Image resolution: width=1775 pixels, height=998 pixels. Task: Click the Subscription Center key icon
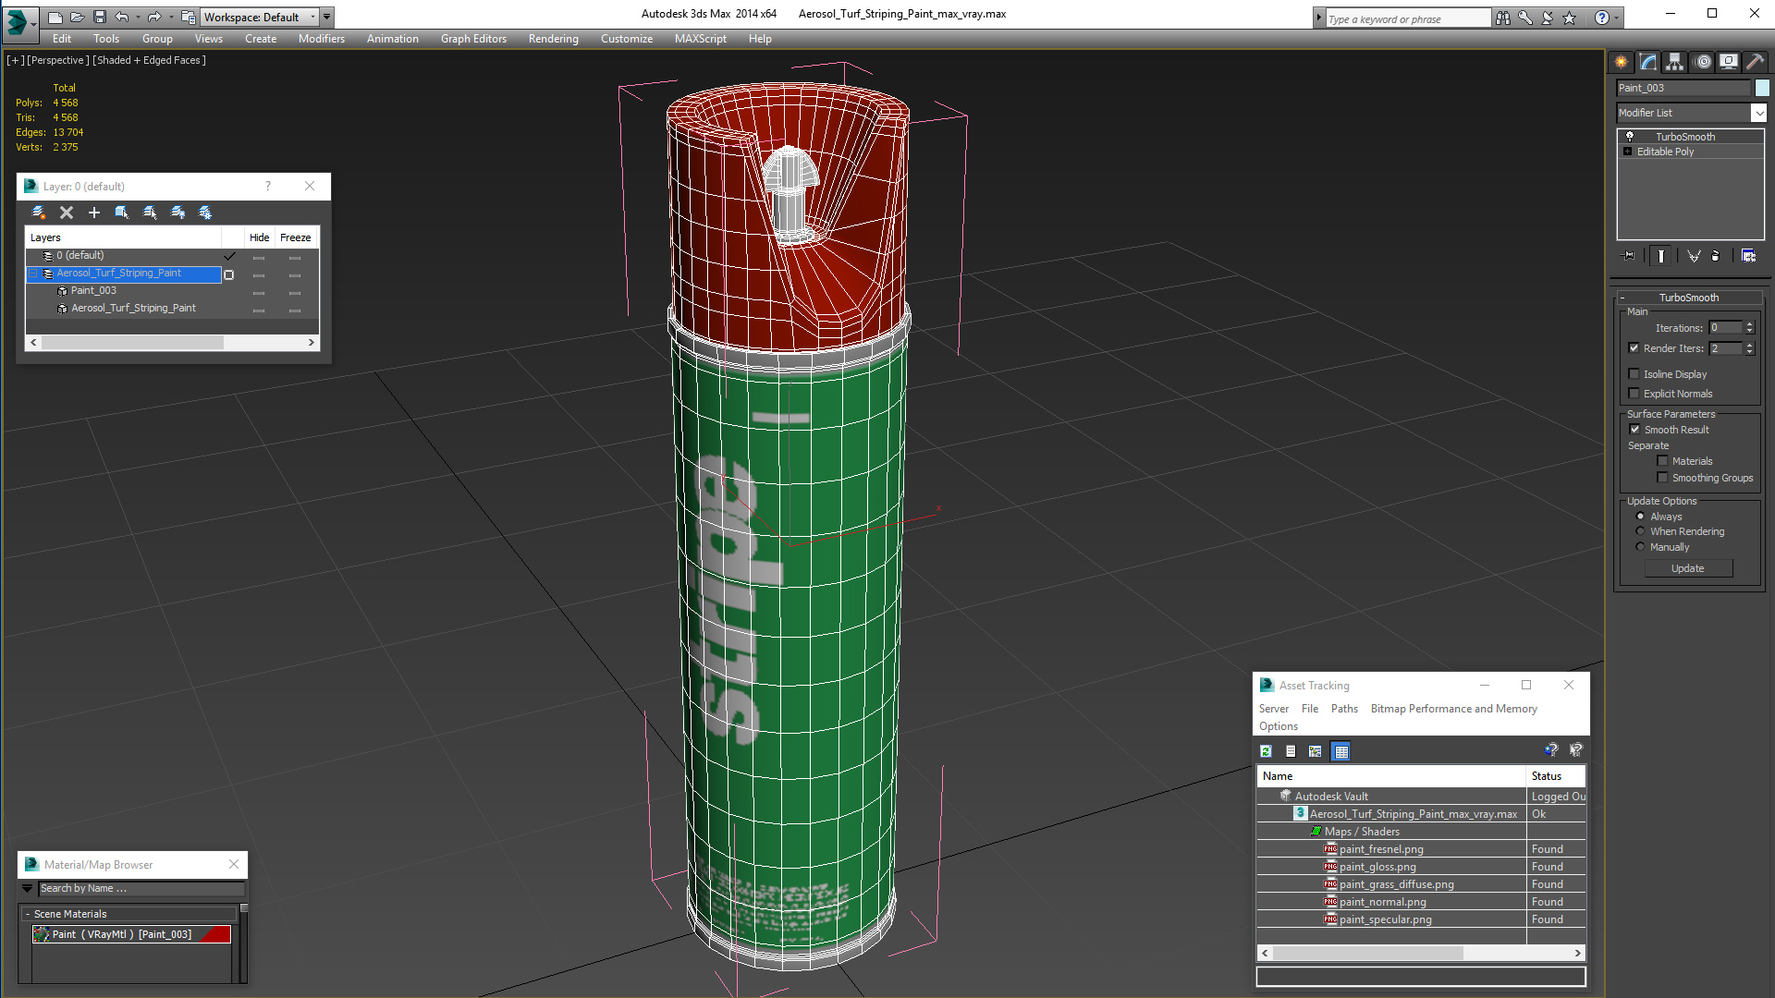pos(1525,18)
